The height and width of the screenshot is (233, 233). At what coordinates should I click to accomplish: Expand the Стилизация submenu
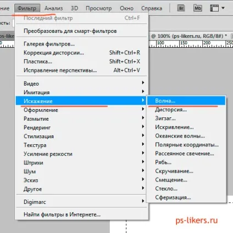click(x=82, y=136)
